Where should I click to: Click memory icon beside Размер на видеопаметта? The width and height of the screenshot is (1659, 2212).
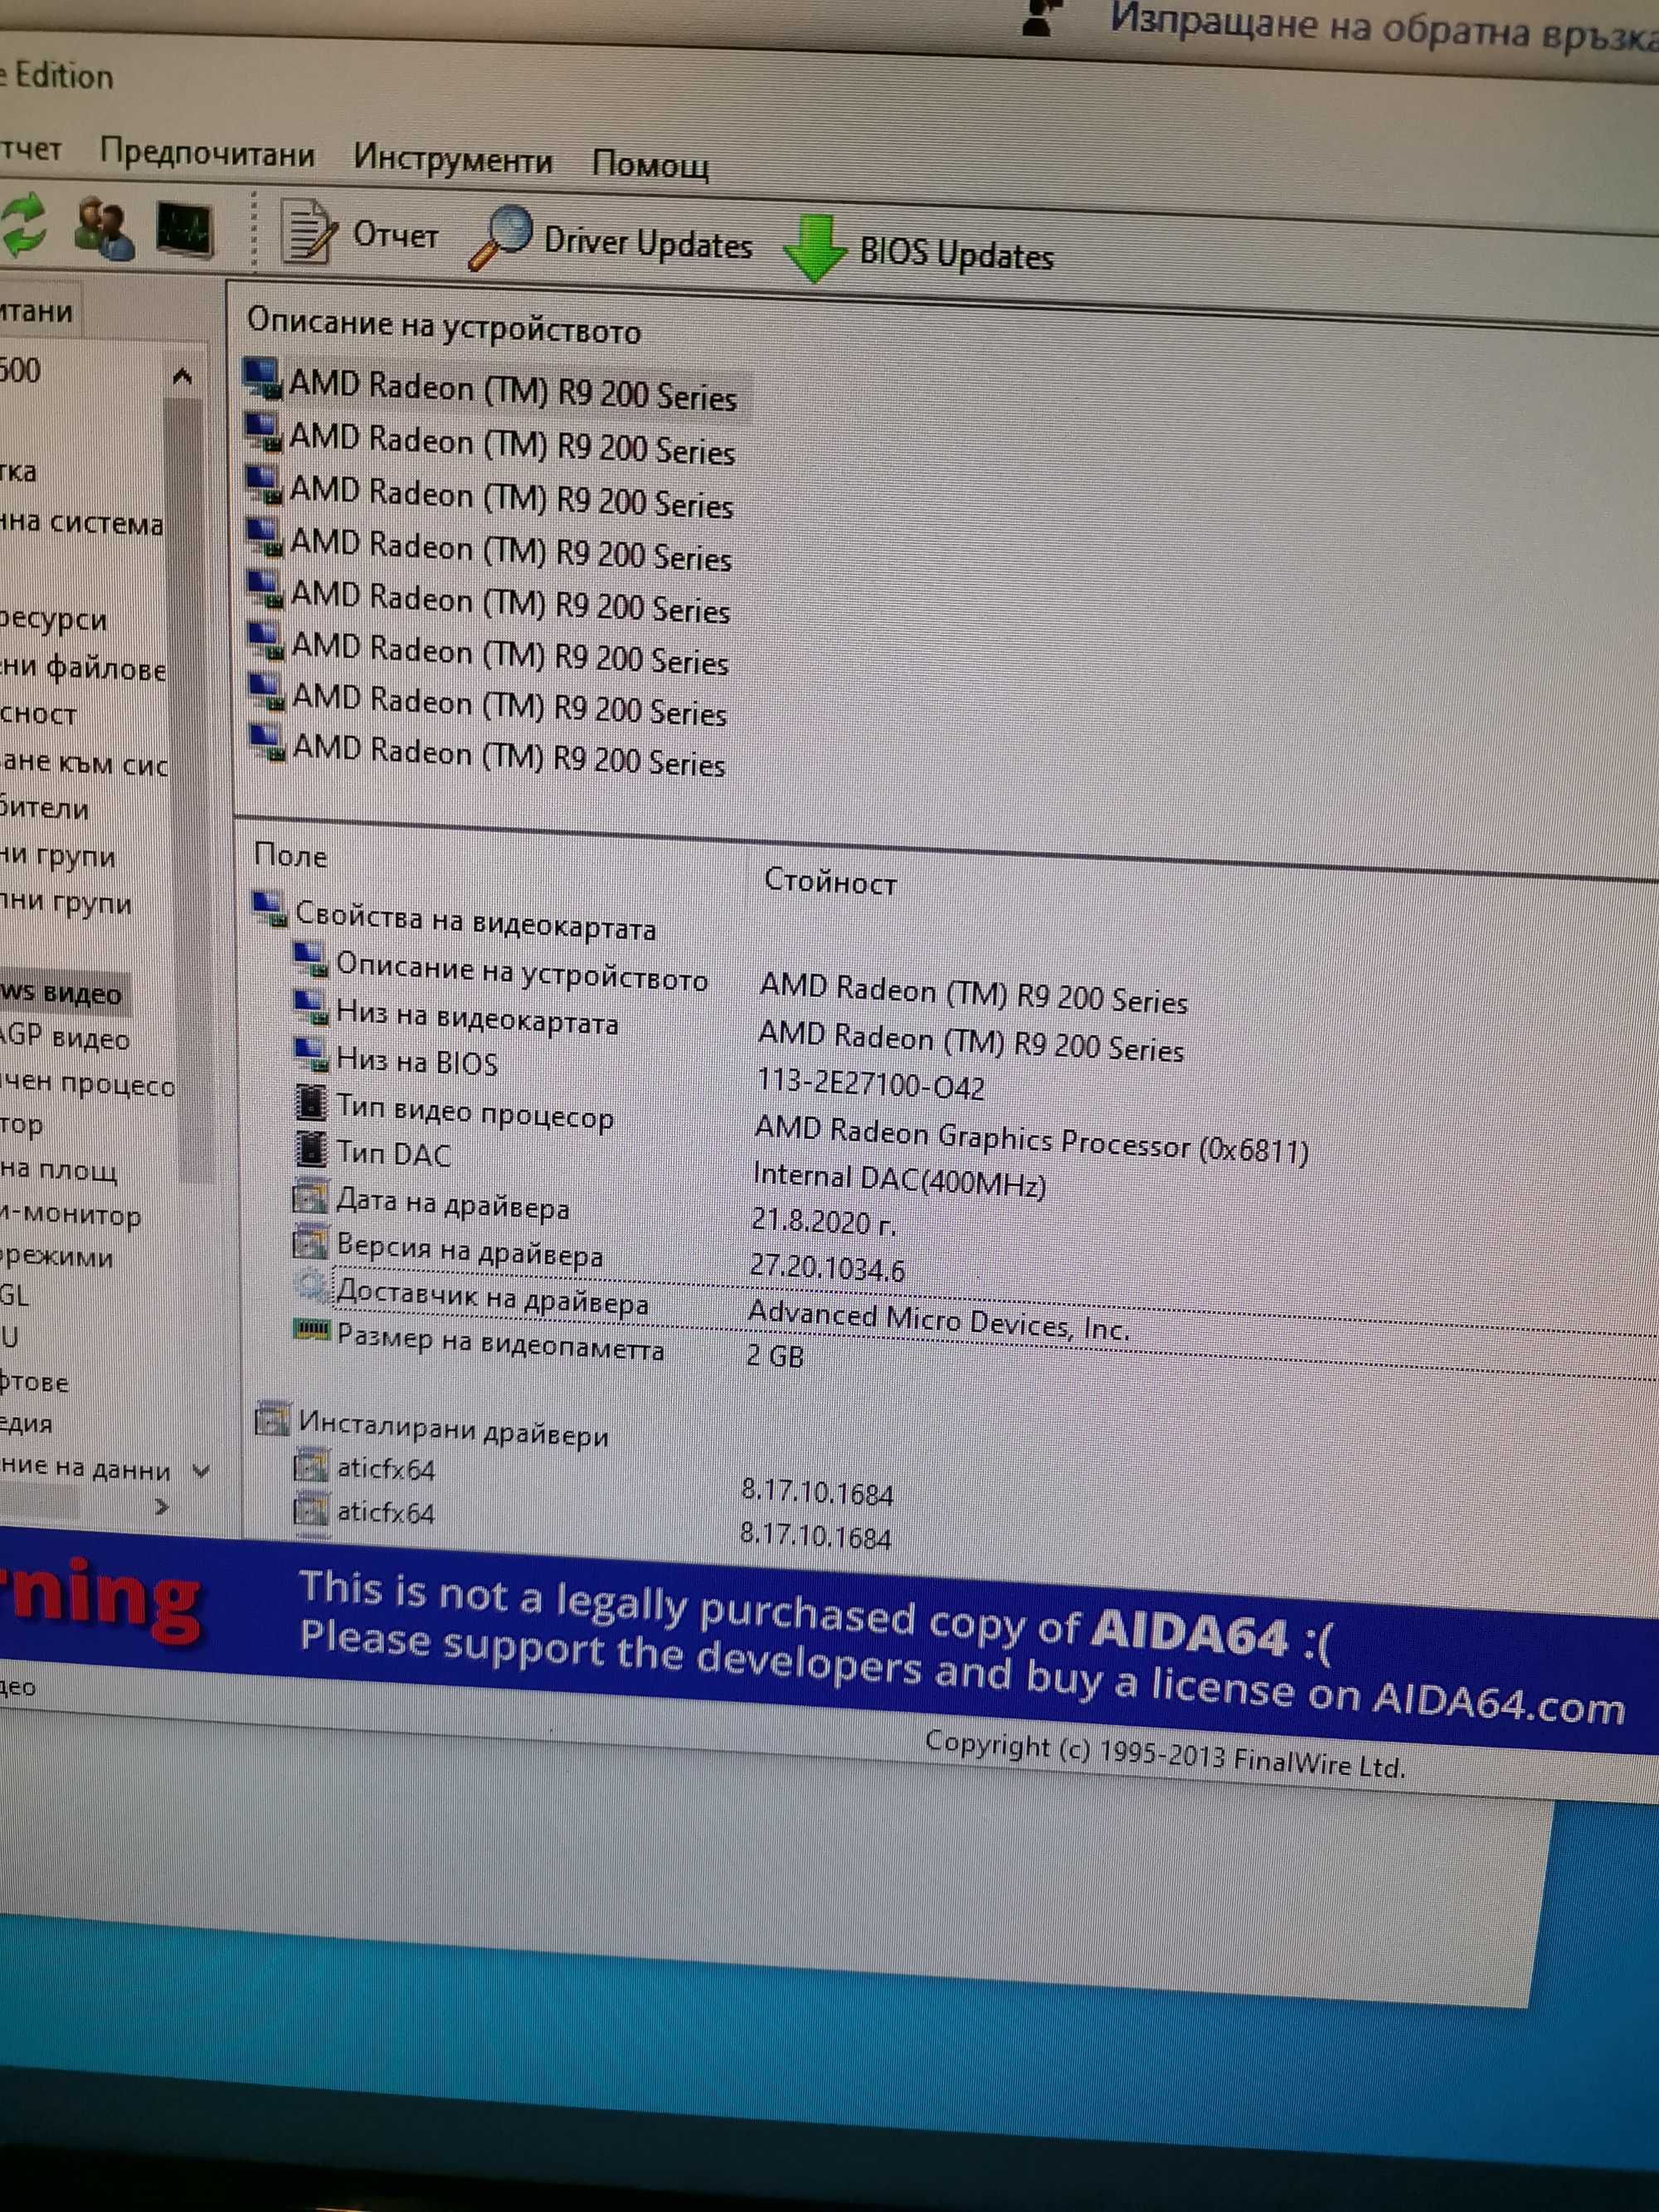coord(311,1329)
